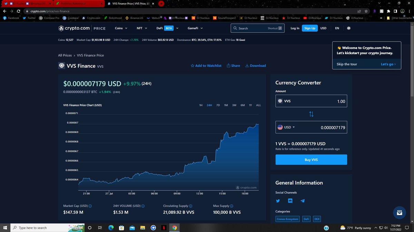Viewport: 414px width, 232px height.
Task: Select the 1H chart range
Action: click(x=201, y=105)
